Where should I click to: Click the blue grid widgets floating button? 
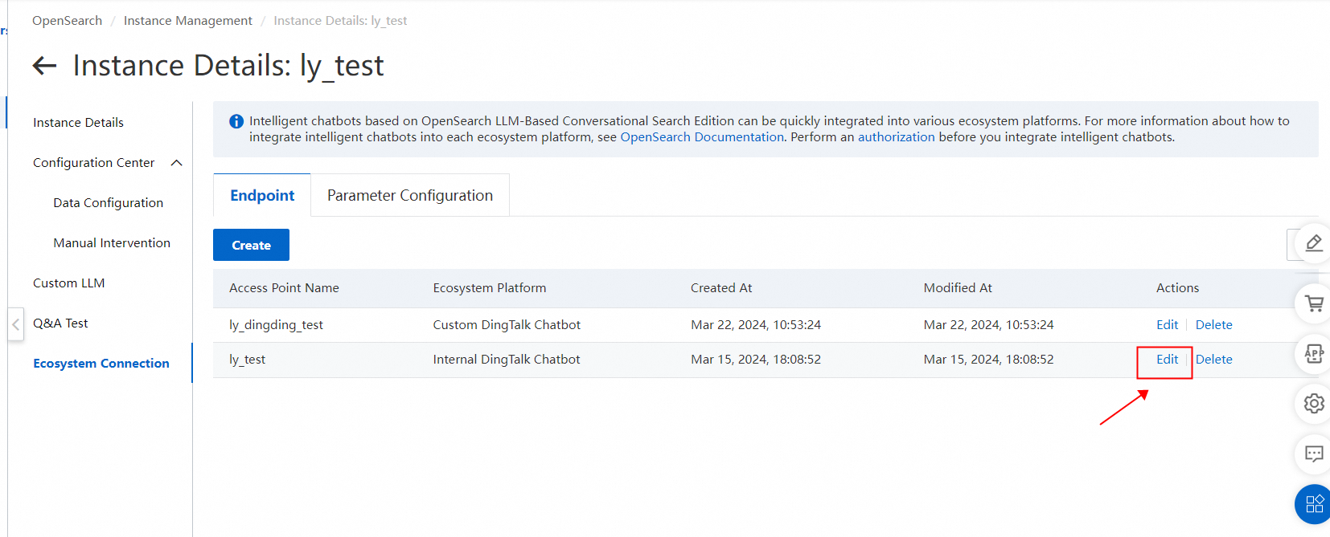pyautogui.click(x=1314, y=504)
